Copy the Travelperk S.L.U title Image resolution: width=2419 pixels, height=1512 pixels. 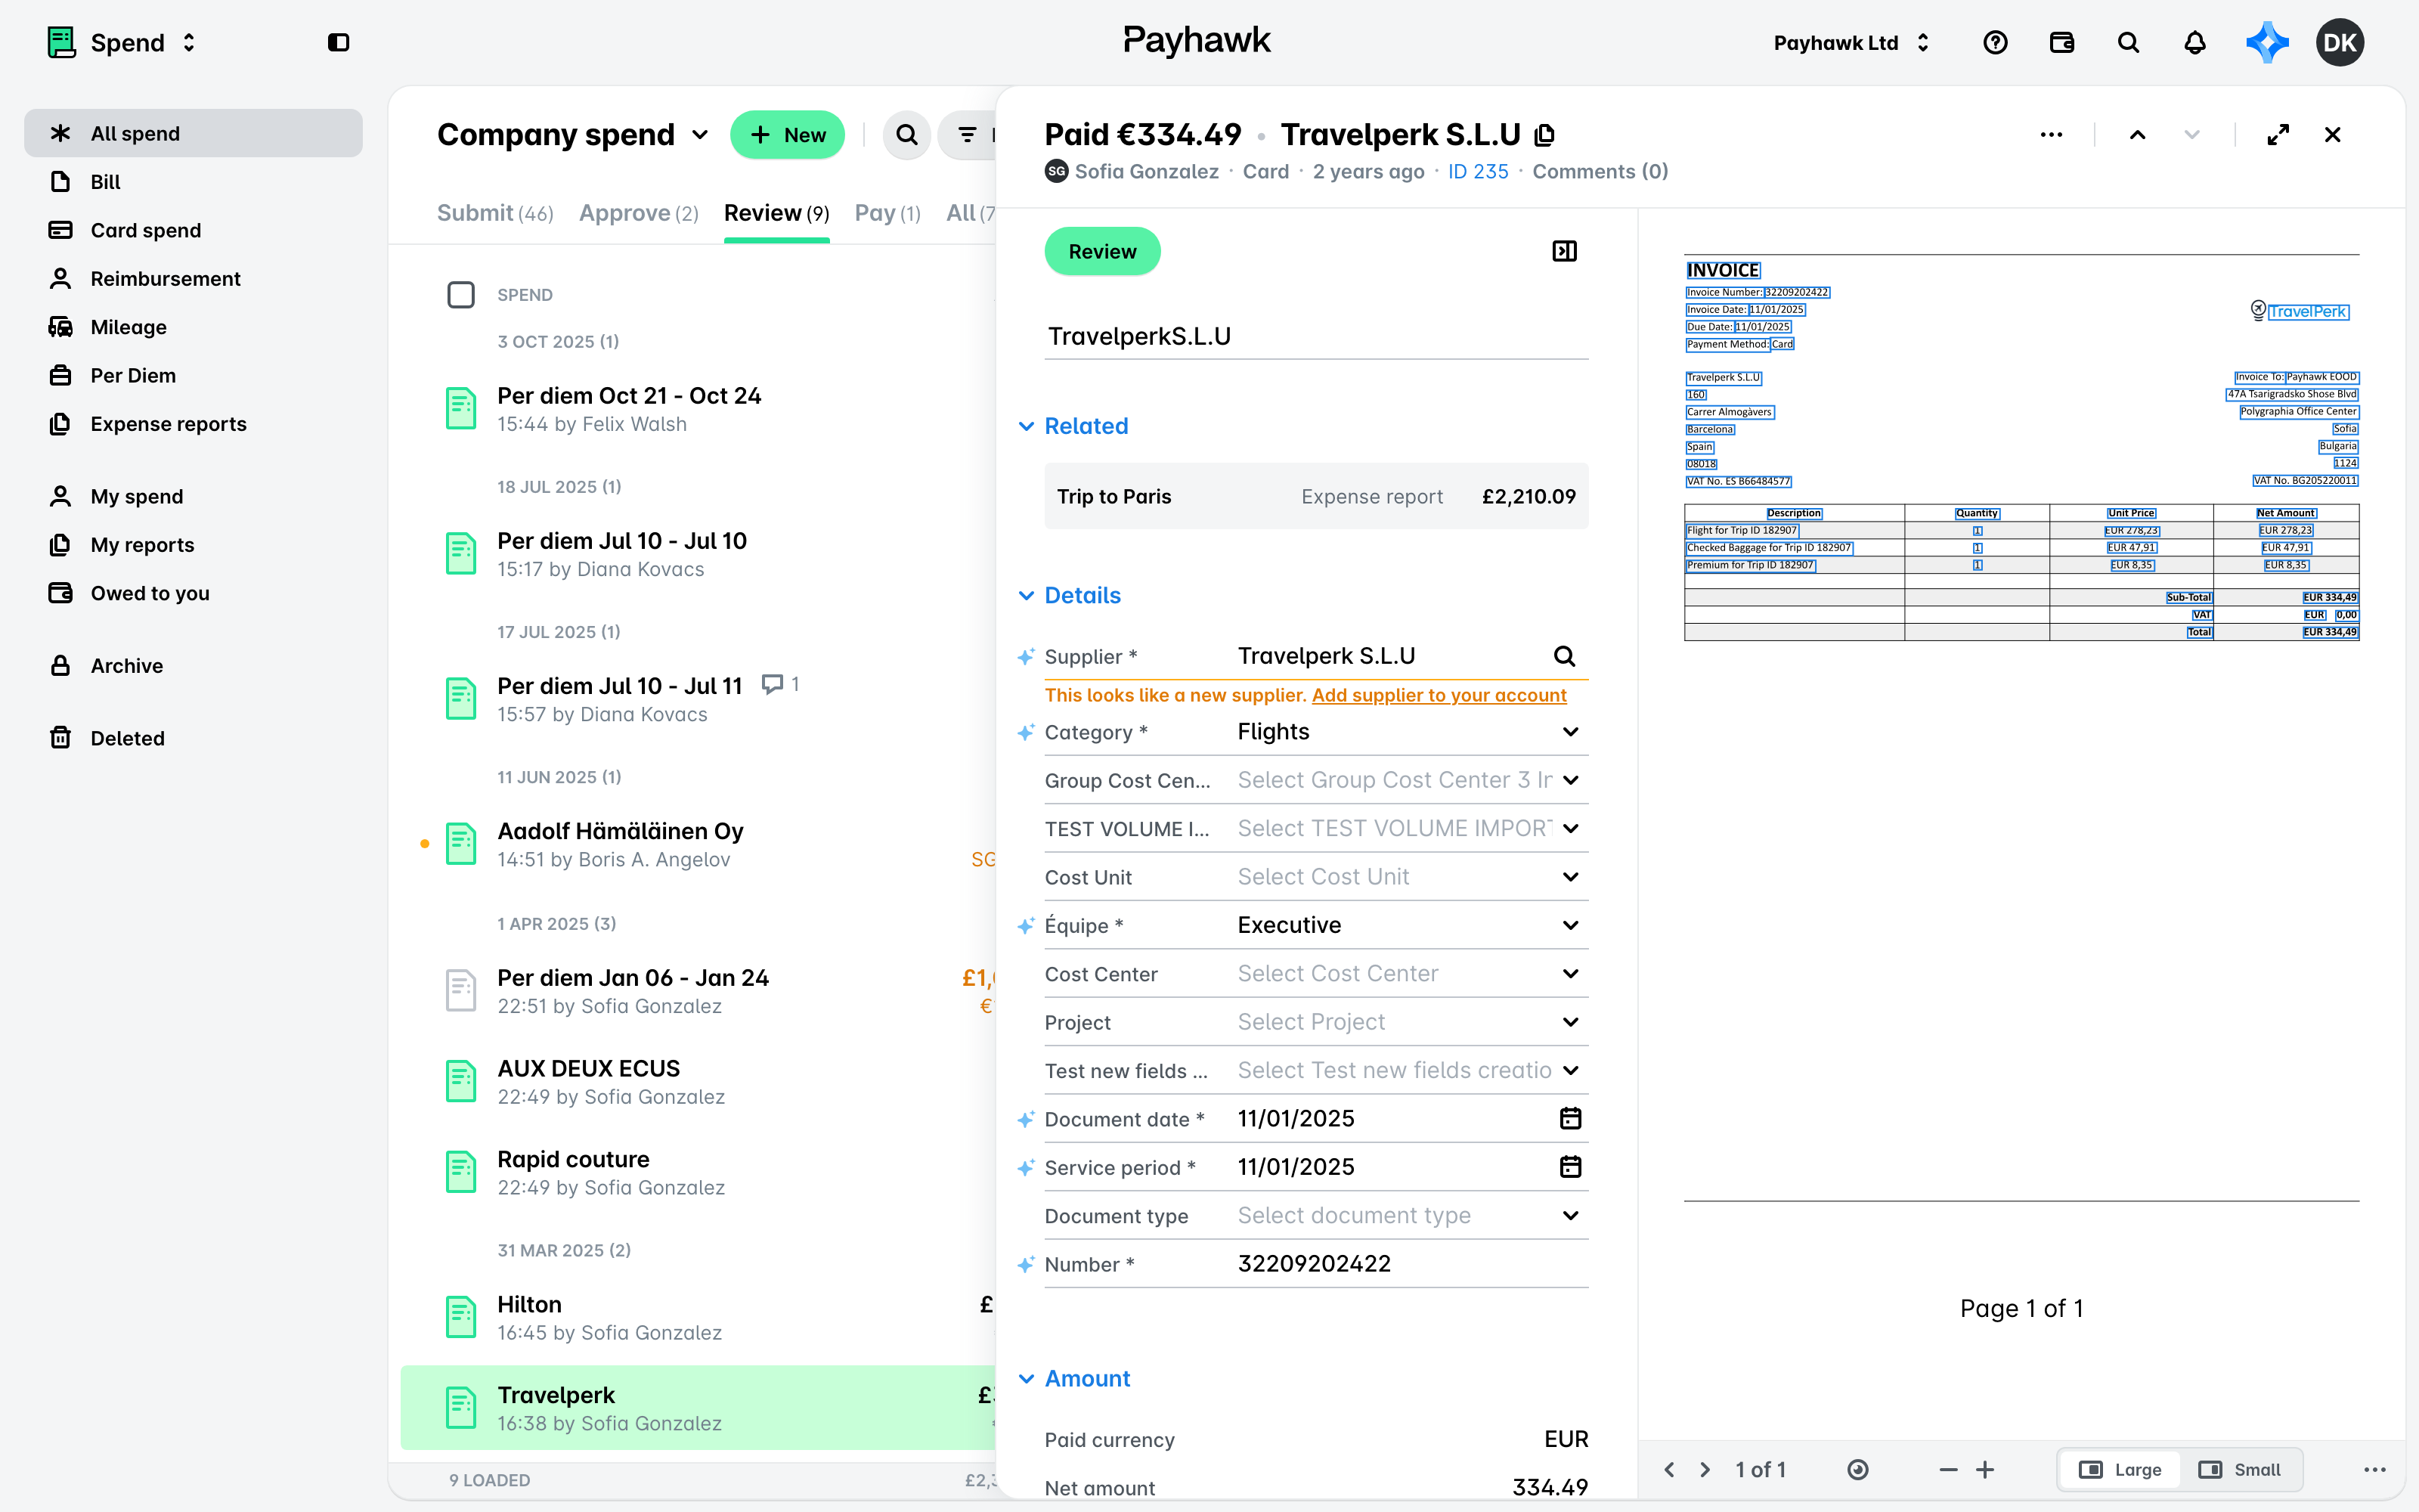tap(1545, 135)
